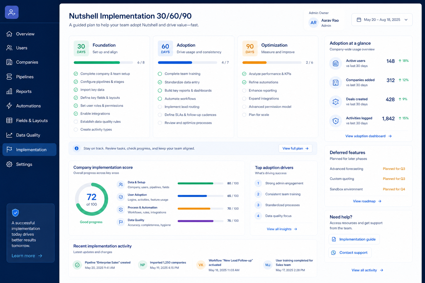Toggle Complete team training checkbox

point(160,74)
